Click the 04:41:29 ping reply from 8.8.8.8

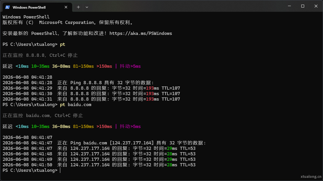pyautogui.click(x=91, y=88)
